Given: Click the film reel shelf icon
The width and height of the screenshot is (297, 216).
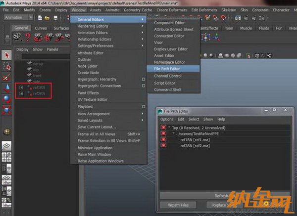Looking at the screenshot, I should pos(17,37).
